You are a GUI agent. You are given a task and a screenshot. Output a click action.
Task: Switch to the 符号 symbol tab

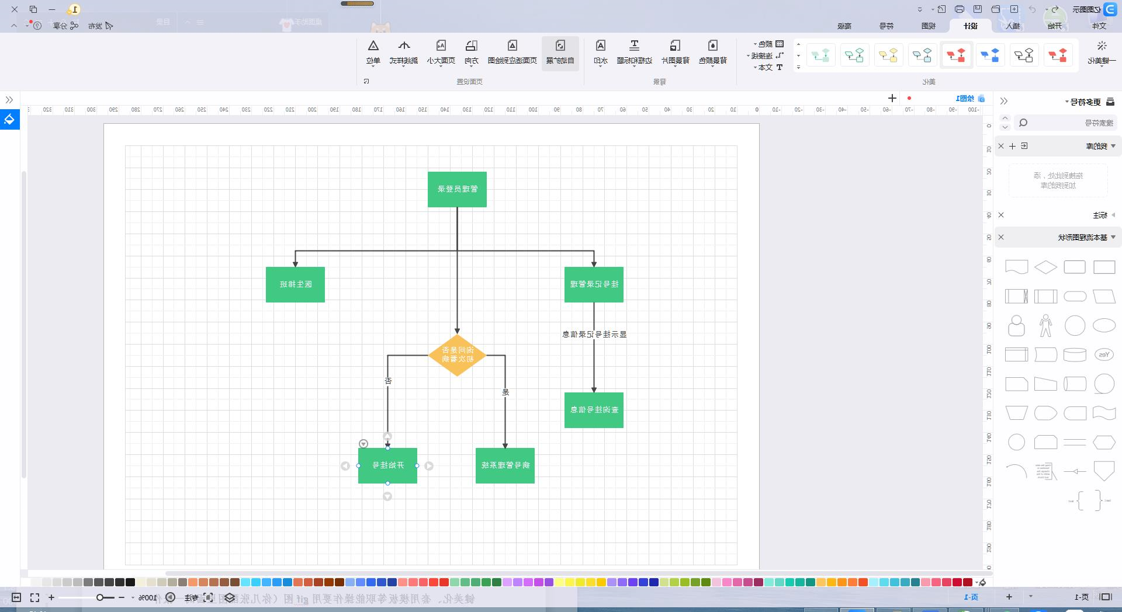click(886, 26)
